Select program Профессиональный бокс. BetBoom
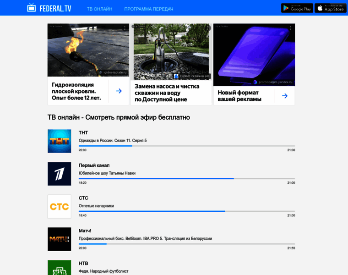The image size is (348, 275). [x=145, y=238]
